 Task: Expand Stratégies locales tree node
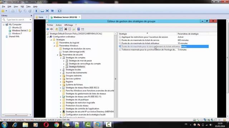[x=60, y=70]
